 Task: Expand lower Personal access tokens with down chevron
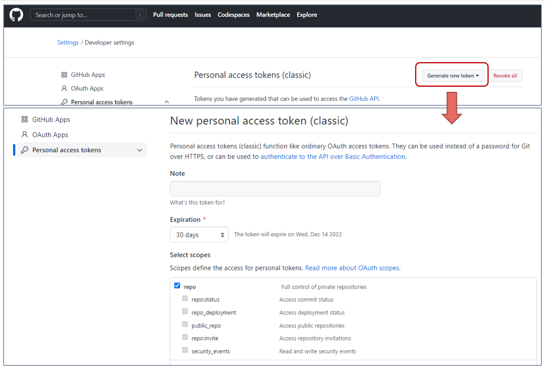(x=140, y=150)
